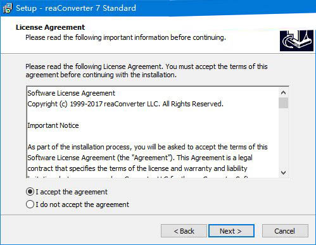Click the Next > button
Viewport: 316px width, 245px height.
pyautogui.click(x=231, y=231)
